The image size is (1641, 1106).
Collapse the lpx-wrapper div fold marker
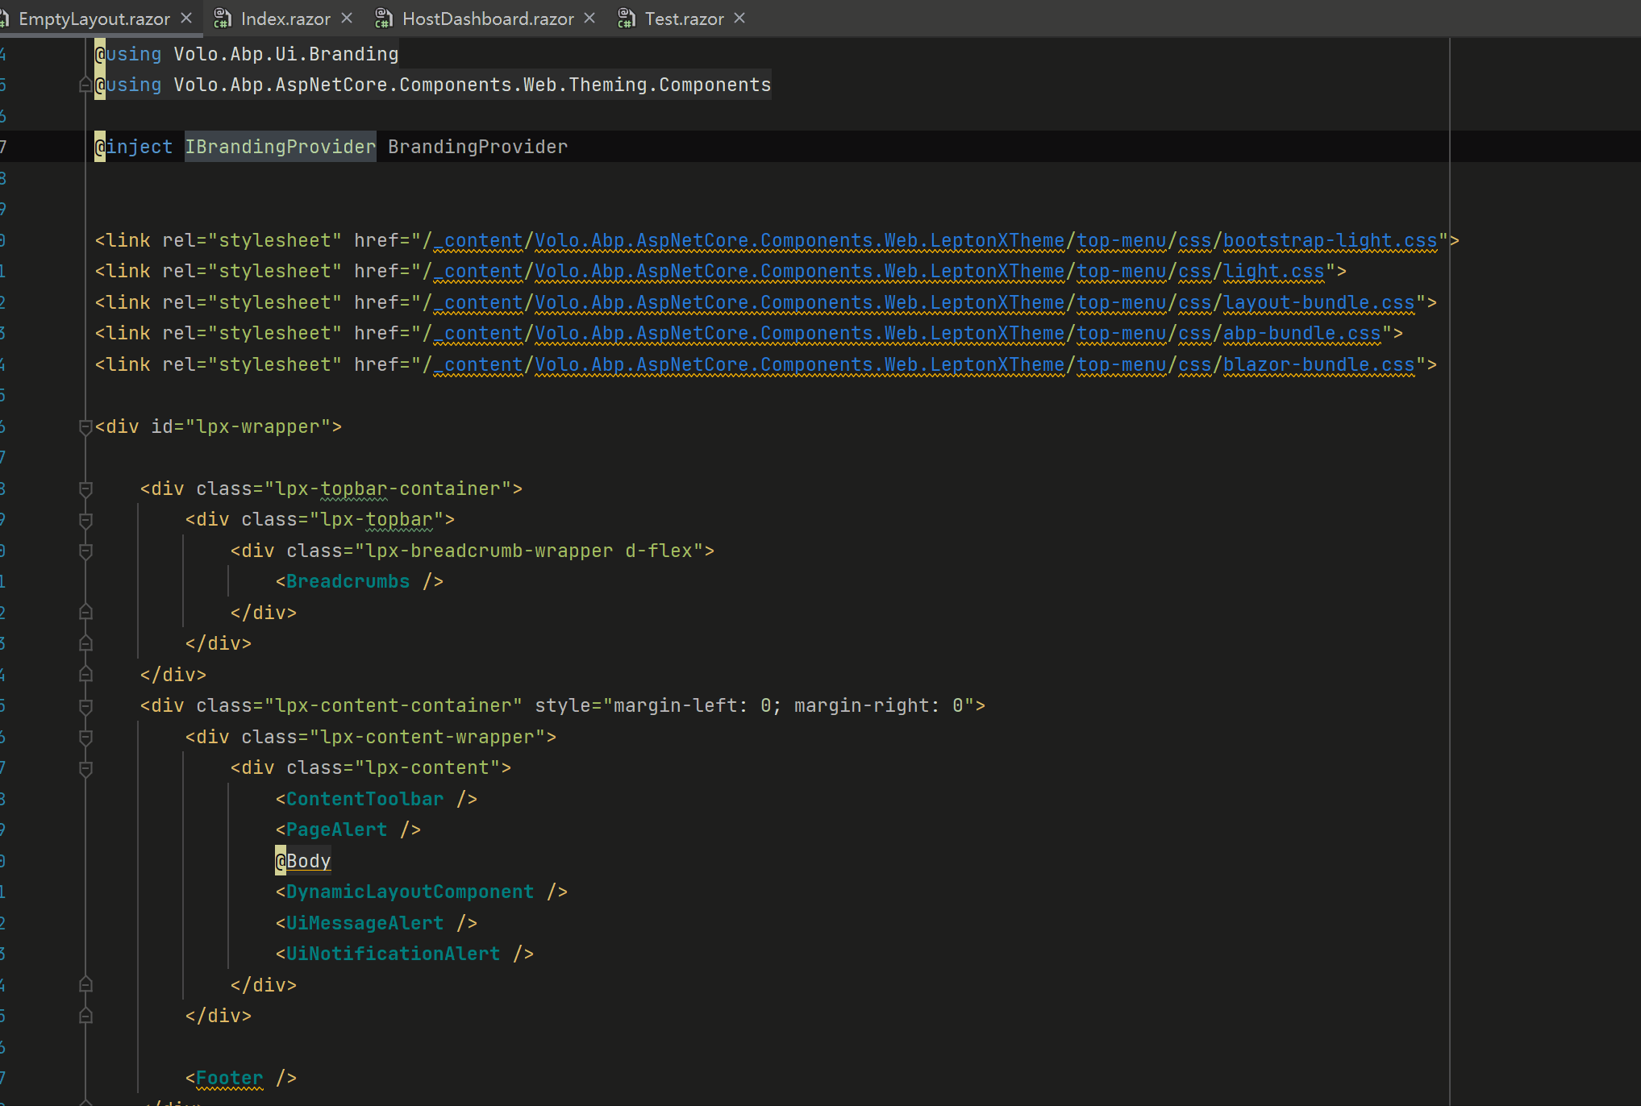85,426
